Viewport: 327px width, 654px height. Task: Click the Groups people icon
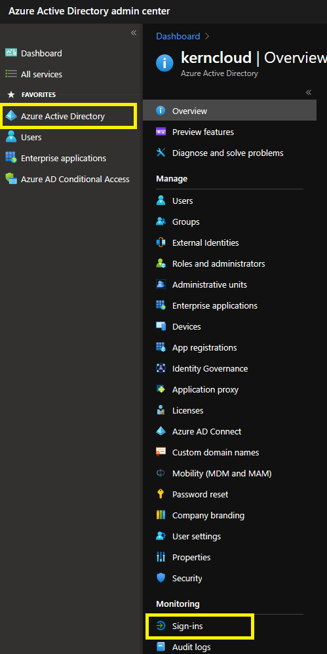[x=161, y=221]
